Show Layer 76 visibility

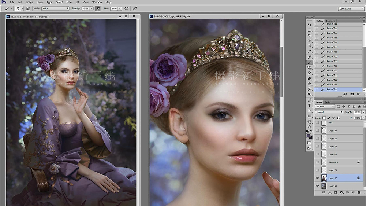tap(317, 170)
